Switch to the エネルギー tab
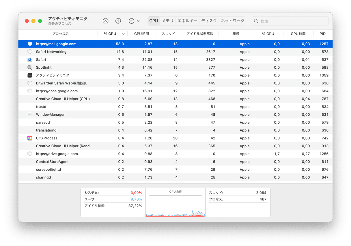Viewport: 351px width, 246px height. (x=187, y=21)
